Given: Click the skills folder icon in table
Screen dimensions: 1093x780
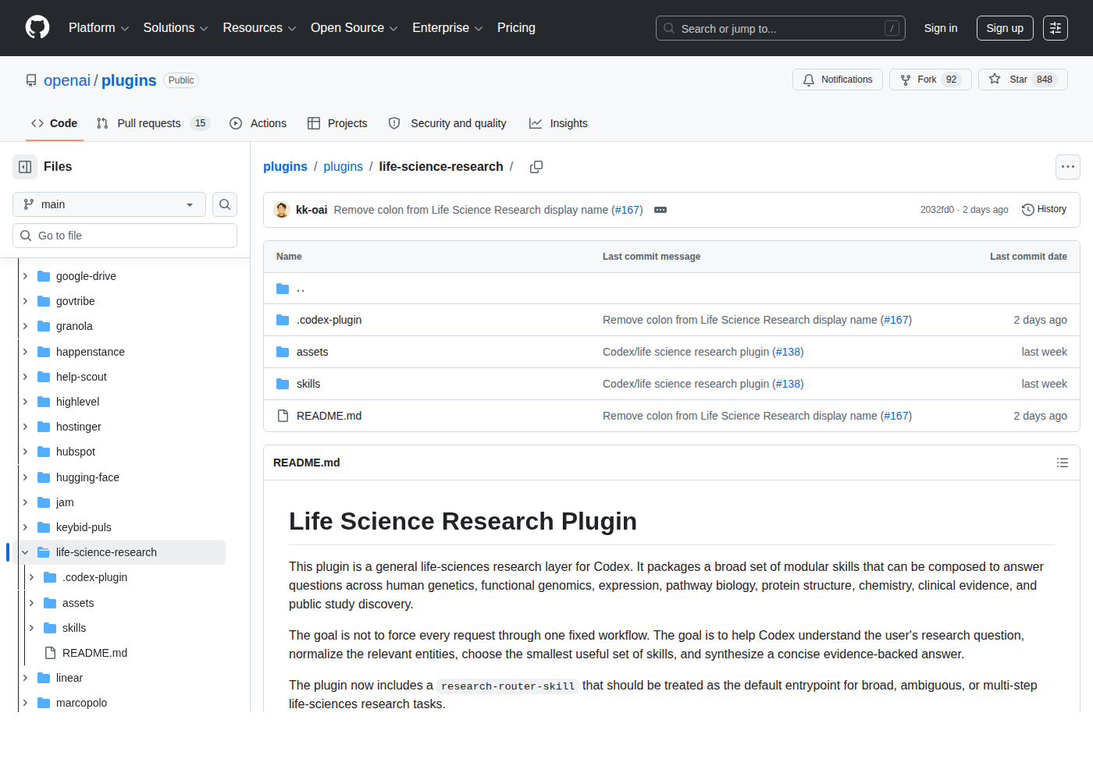Looking at the screenshot, I should pyautogui.click(x=283, y=384).
